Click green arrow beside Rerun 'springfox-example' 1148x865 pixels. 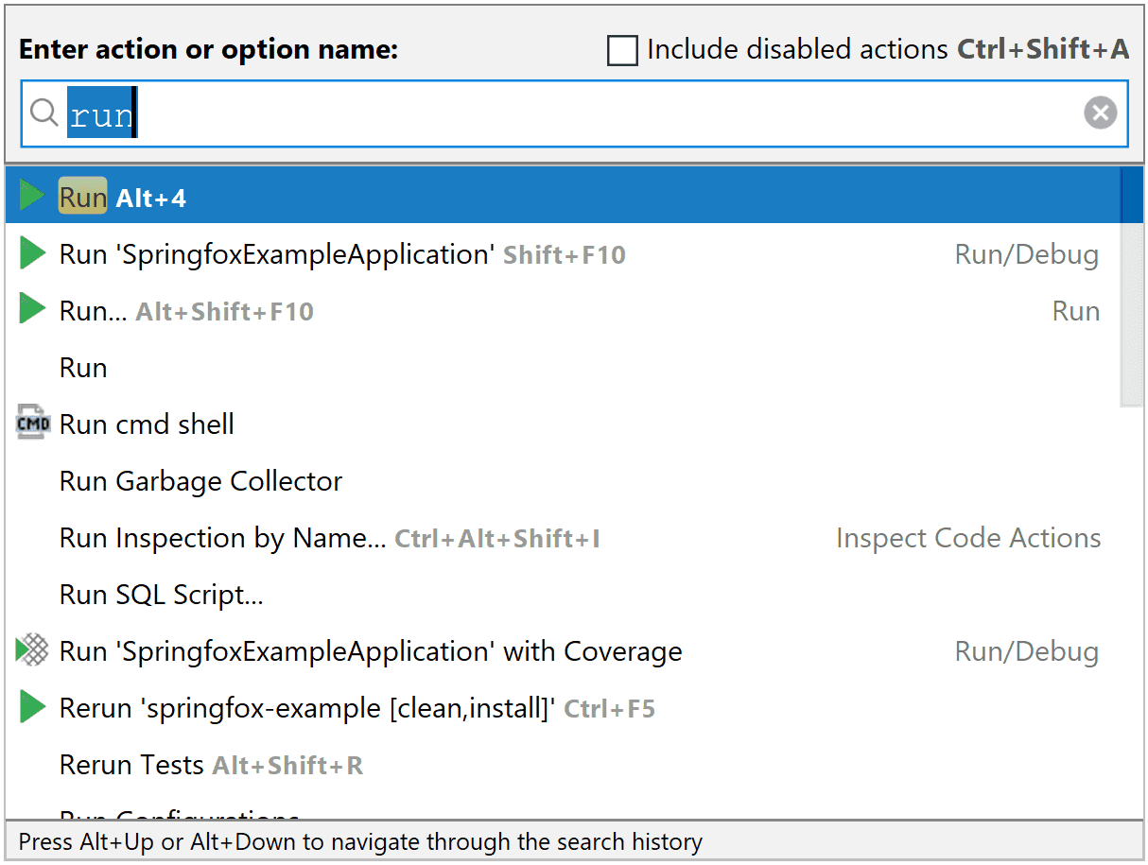32,707
